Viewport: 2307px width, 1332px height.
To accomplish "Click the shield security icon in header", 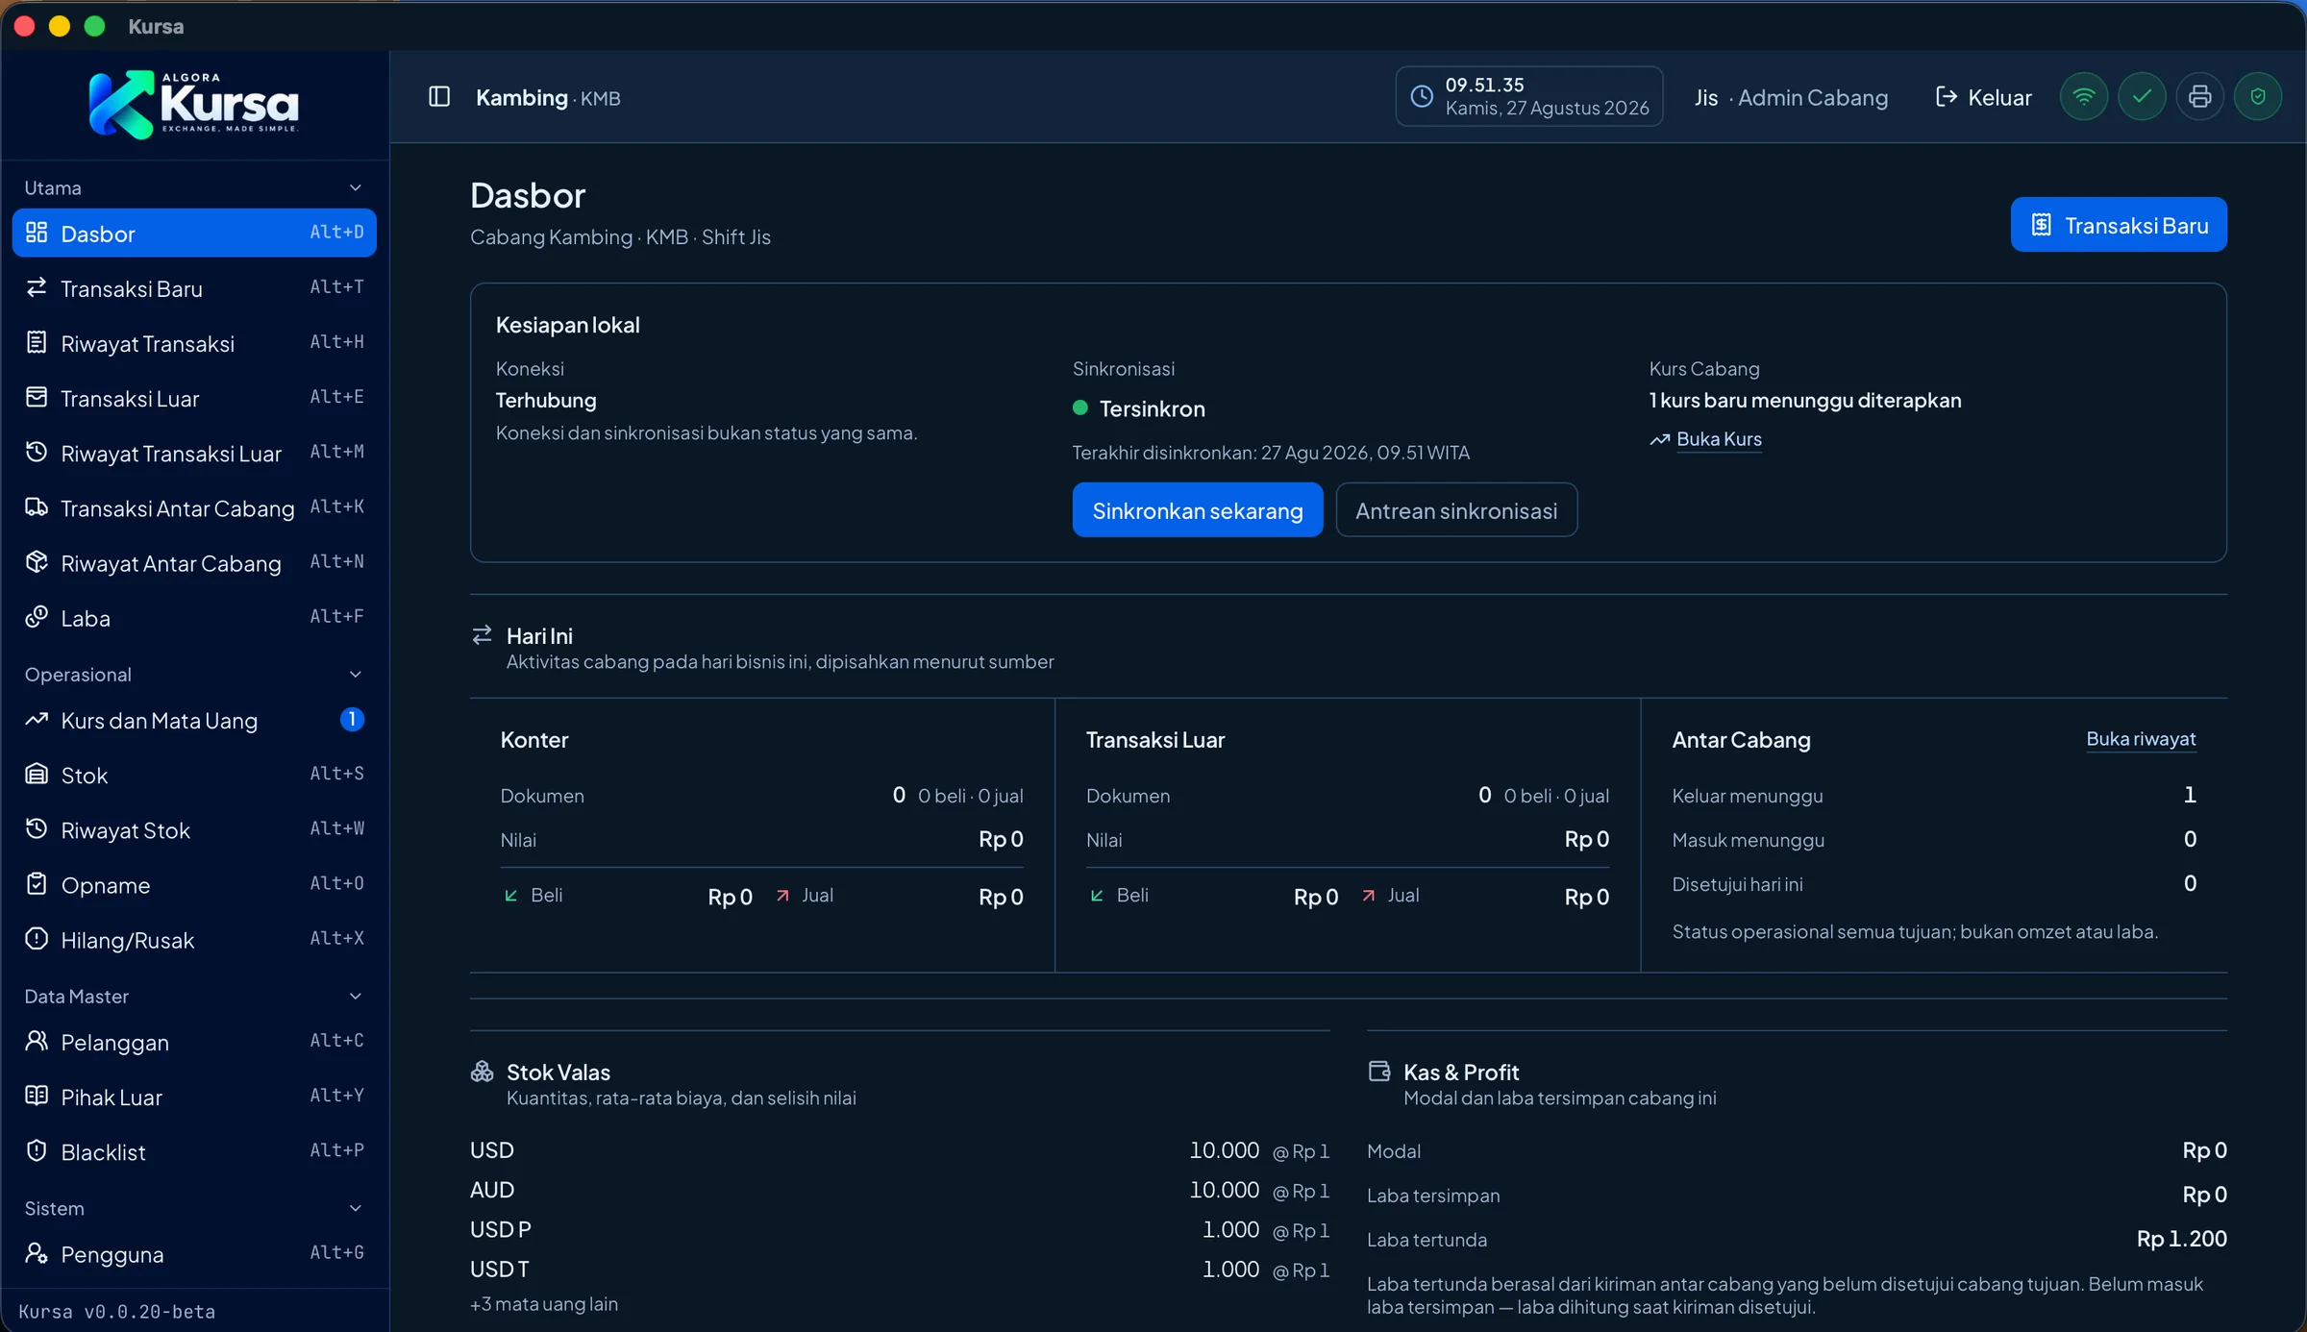I will click(2258, 97).
